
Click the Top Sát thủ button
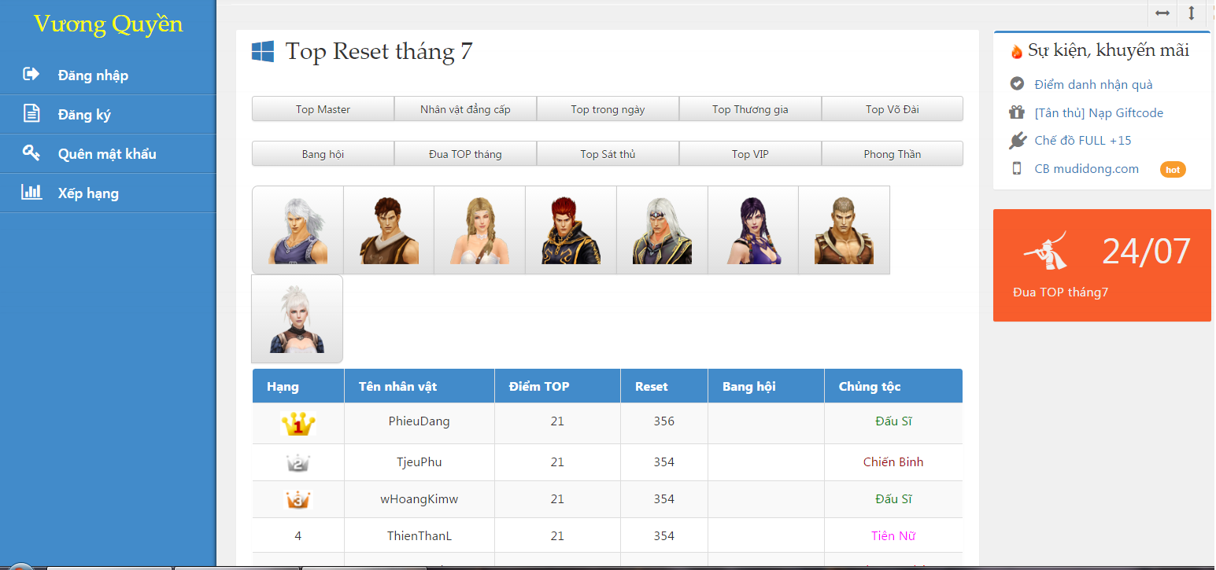pos(608,154)
